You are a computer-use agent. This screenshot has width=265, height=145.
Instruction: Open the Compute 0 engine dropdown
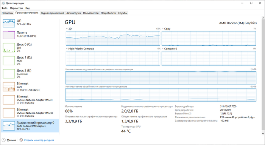(162, 49)
